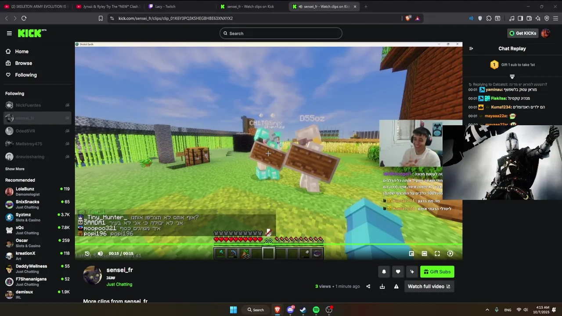This screenshot has height=316, width=562.
Task: Open OdedSVR followed channel
Action: (x=37, y=131)
